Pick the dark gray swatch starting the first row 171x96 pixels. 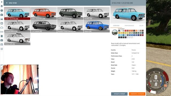pos(119,31)
